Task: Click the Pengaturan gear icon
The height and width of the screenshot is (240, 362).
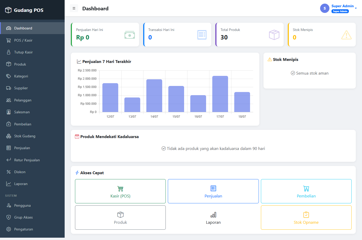Action: [9, 229]
